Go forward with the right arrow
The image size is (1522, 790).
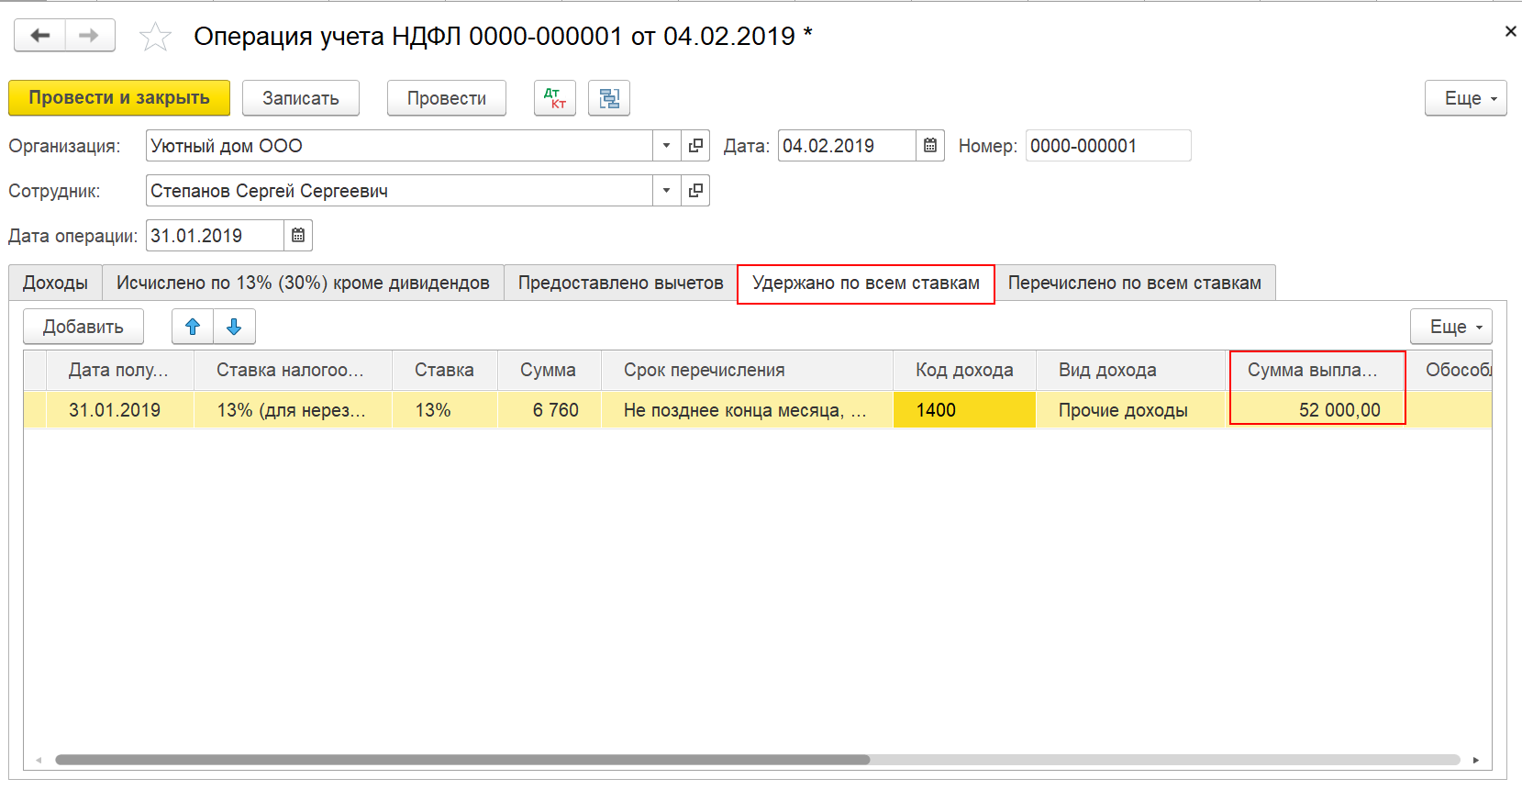pyautogui.click(x=89, y=36)
